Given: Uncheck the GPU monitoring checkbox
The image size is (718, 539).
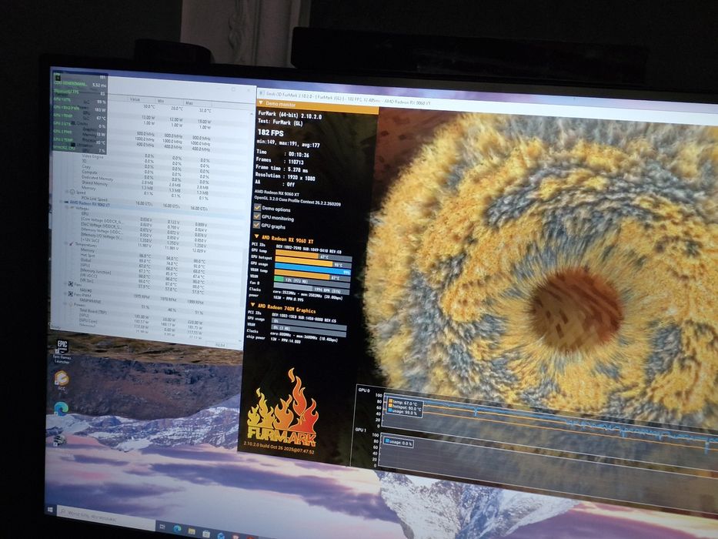Looking at the screenshot, I should 257,216.
